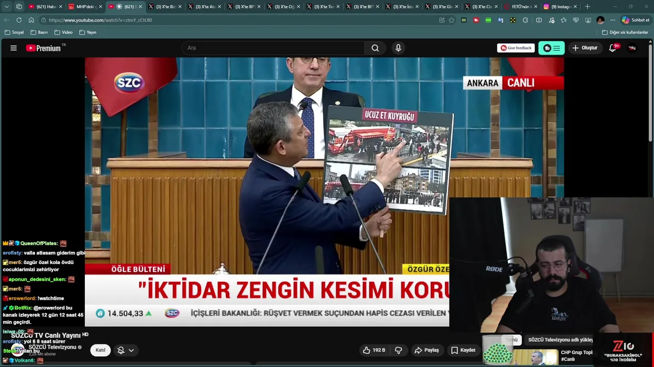654x367 pixels.
Task: Switch to the (621) Habe YouTube tab
Action: point(45,7)
